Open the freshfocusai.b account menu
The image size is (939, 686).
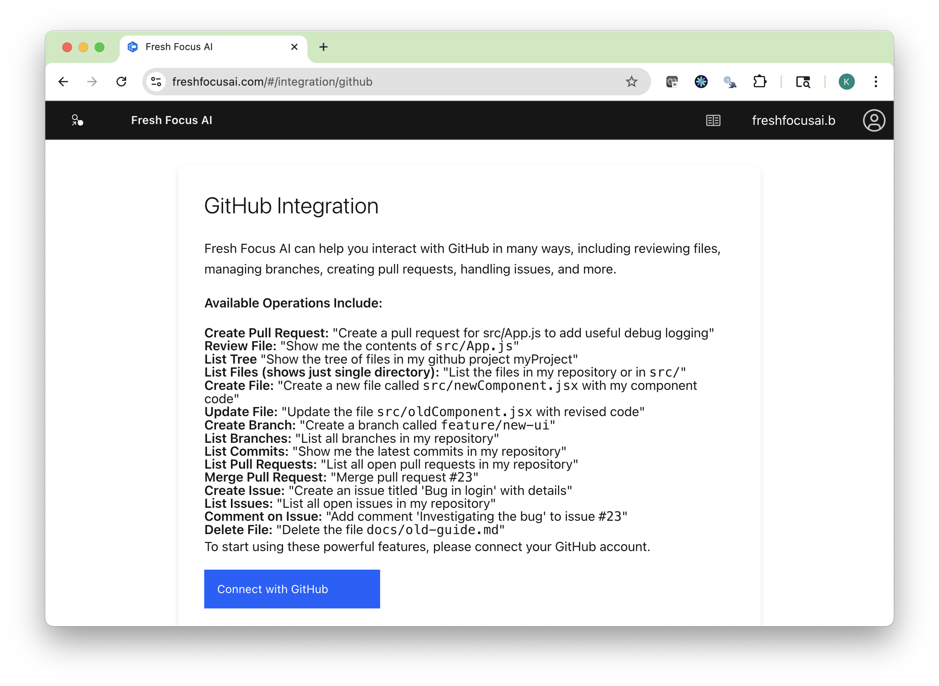coord(792,120)
